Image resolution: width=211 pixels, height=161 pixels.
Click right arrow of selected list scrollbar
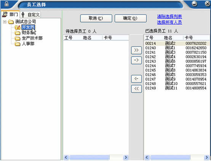tap(206, 157)
